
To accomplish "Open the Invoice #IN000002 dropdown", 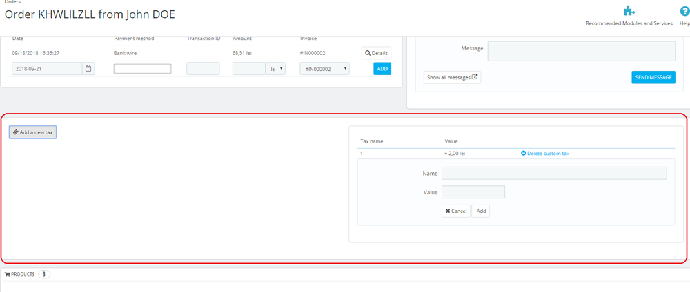I will pyautogui.click(x=325, y=69).
